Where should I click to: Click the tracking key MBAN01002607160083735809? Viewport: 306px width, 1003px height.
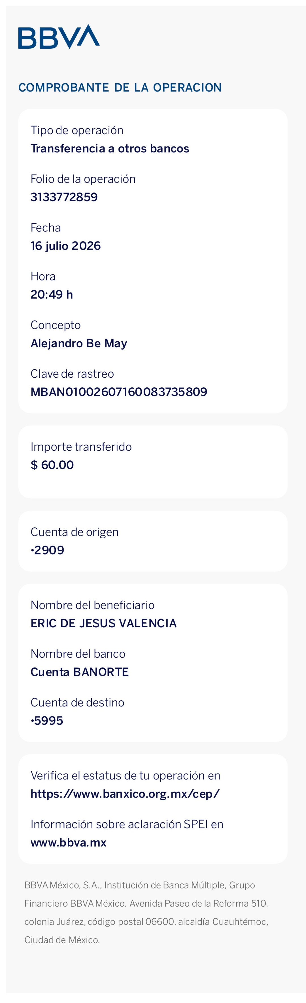(x=119, y=392)
